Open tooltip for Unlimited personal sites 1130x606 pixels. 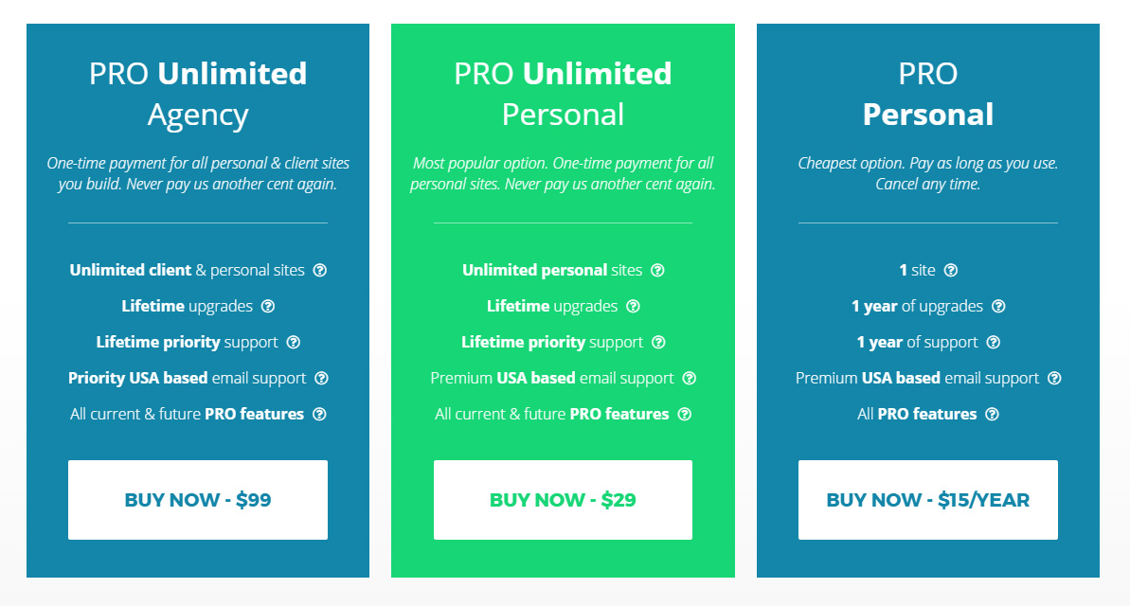point(659,270)
